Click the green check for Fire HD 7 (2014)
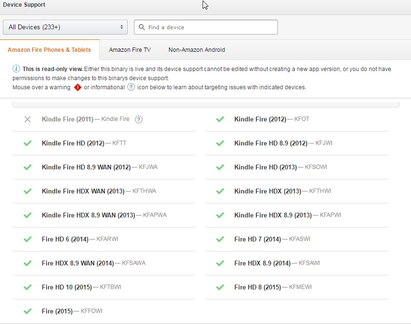This screenshot has height=324, width=411. coord(220,239)
